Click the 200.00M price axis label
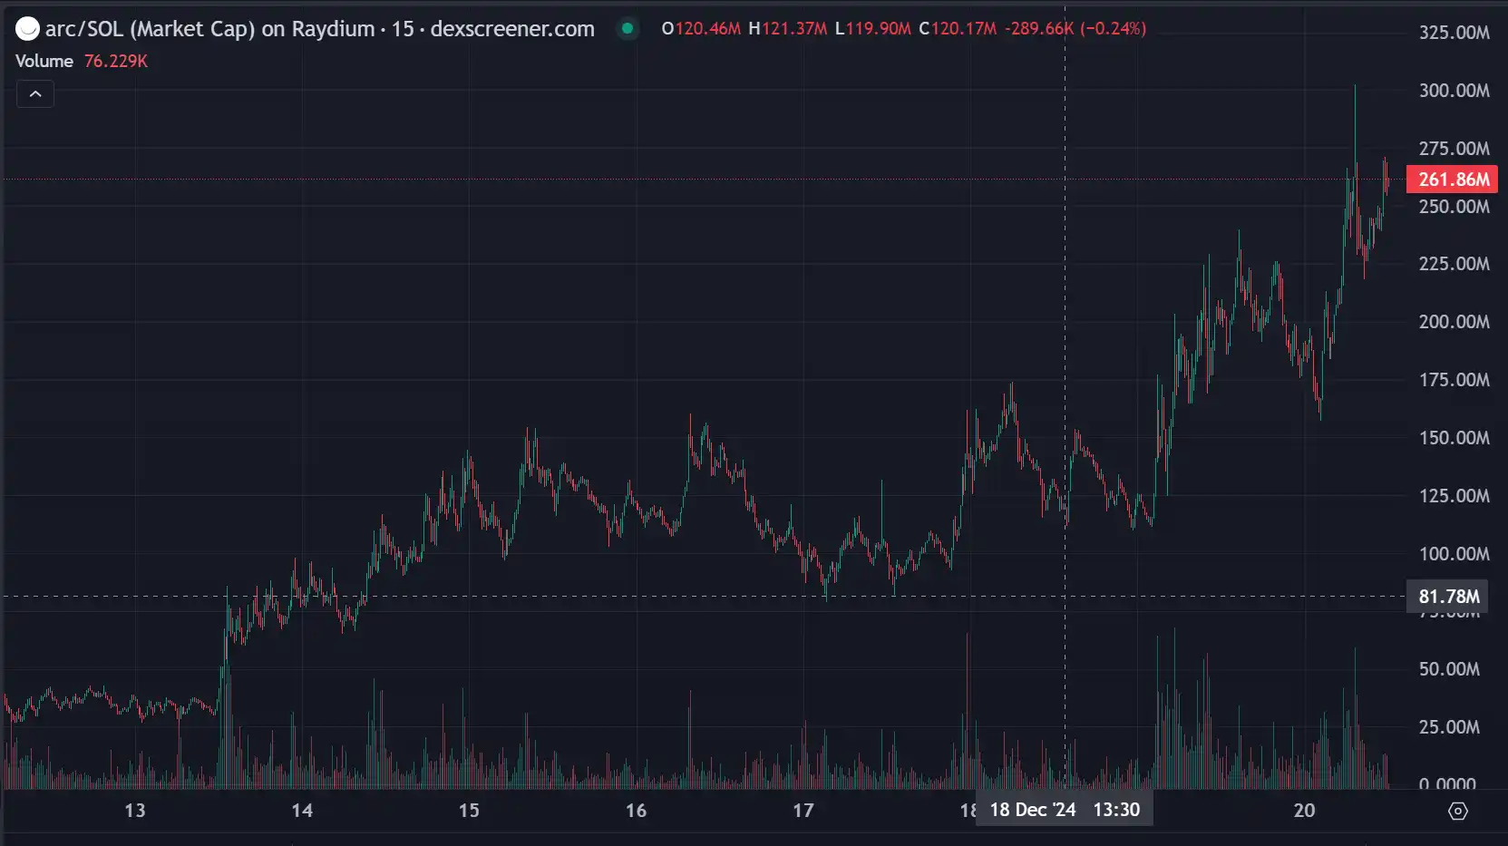Screen dimensions: 1508x846 pyautogui.click(x=1454, y=322)
